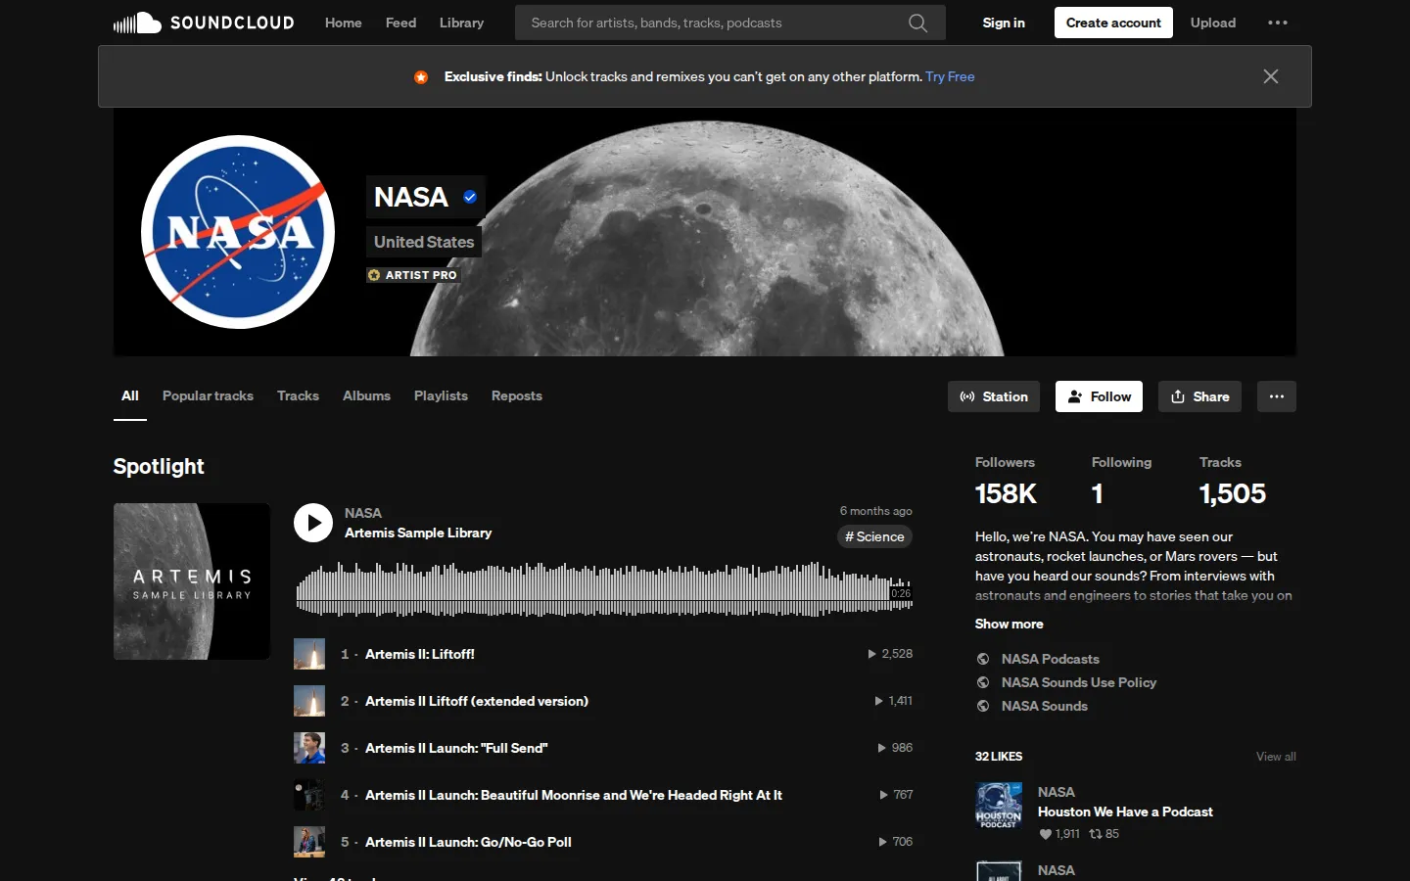Click the search magnifier icon
This screenshot has width=1410, height=881.
click(x=917, y=23)
